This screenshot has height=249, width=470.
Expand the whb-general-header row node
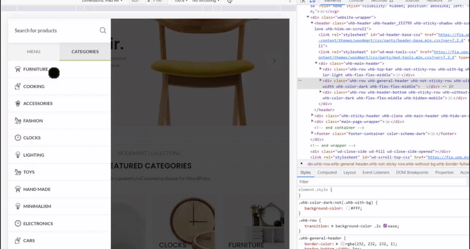pyautogui.click(x=321, y=80)
